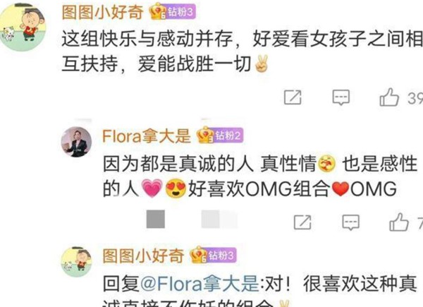Open 图图小好奇's top avatar

22,27
